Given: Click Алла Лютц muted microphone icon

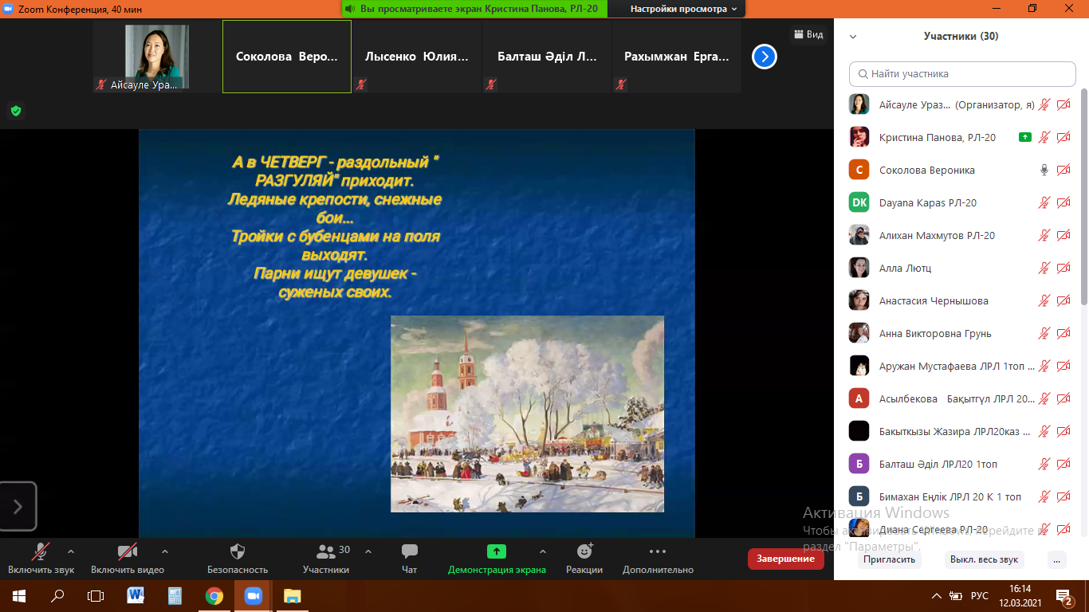Looking at the screenshot, I should coord(1044,268).
